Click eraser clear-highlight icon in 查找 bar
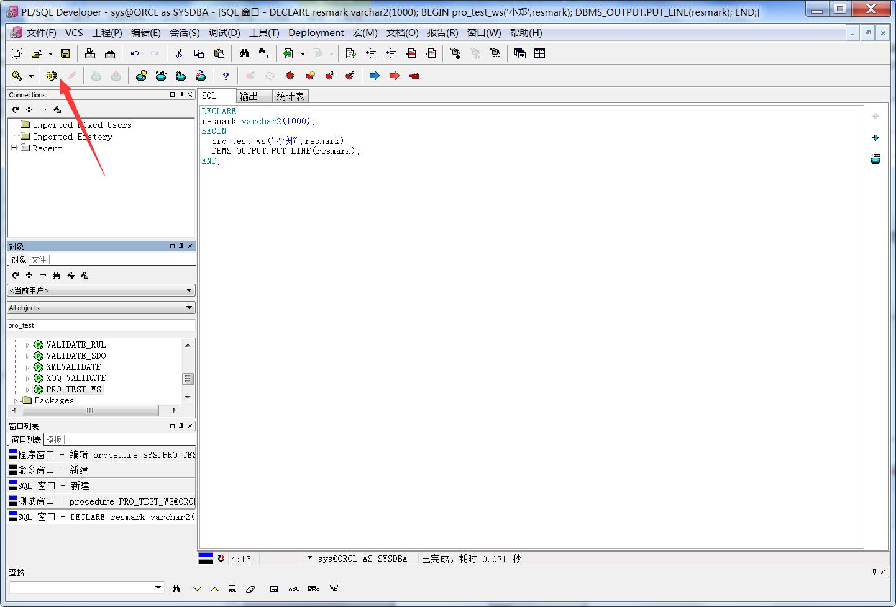This screenshot has height=607, width=896. (x=250, y=588)
